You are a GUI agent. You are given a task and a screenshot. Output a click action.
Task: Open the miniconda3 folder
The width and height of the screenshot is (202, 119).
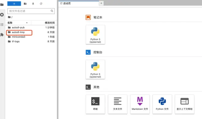point(31,37)
